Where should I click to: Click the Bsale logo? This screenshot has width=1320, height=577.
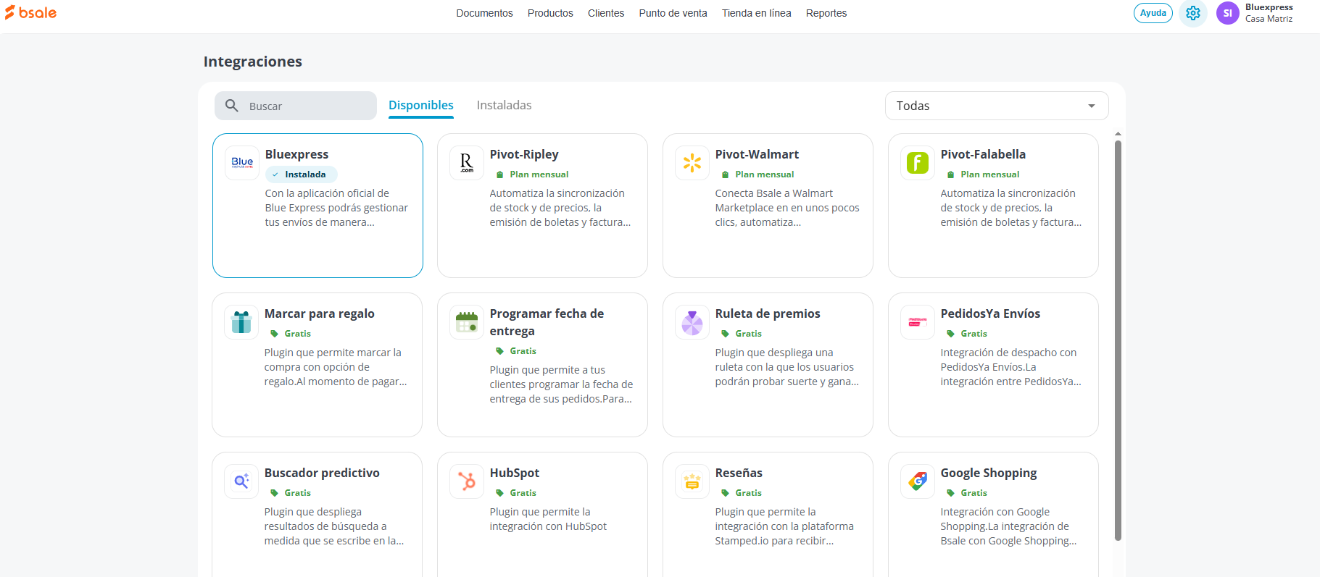tap(30, 12)
